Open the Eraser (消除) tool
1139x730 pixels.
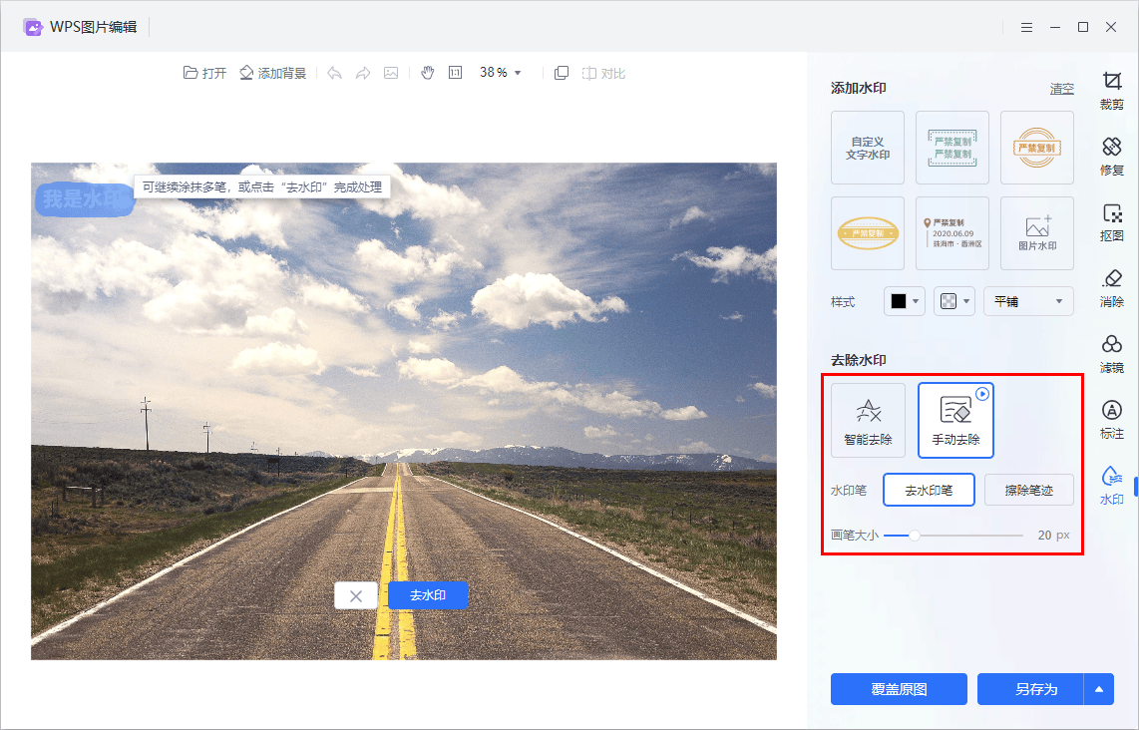point(1111,287)
